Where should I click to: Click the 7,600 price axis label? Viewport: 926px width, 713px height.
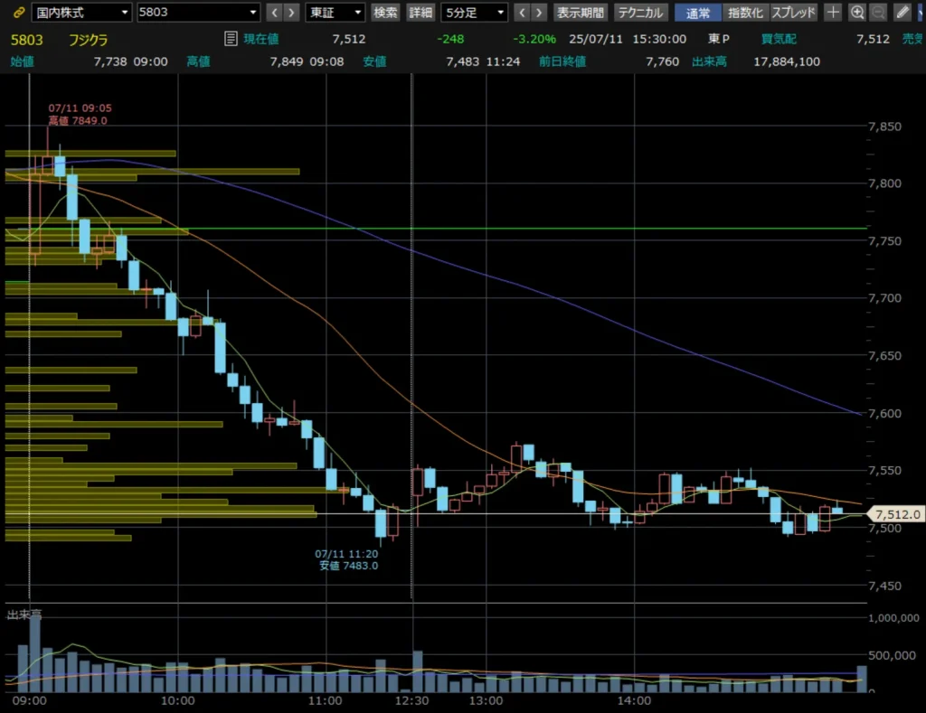(884, 413)
